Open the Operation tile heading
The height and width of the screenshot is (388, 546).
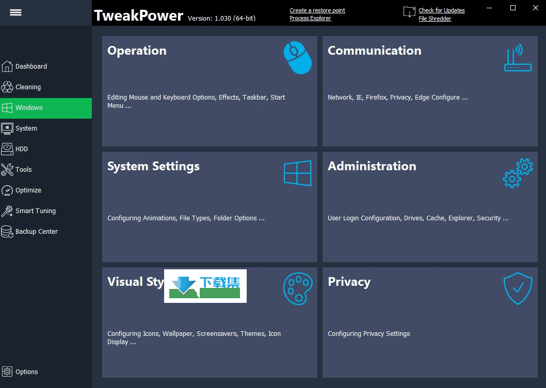[x=137, y=51]
